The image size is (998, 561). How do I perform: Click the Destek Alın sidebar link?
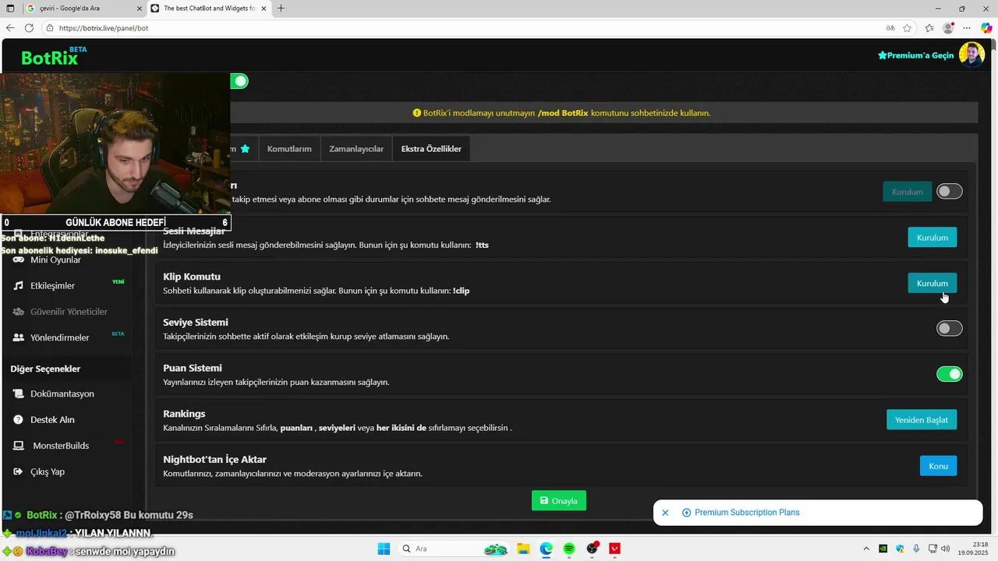(52, 420)
